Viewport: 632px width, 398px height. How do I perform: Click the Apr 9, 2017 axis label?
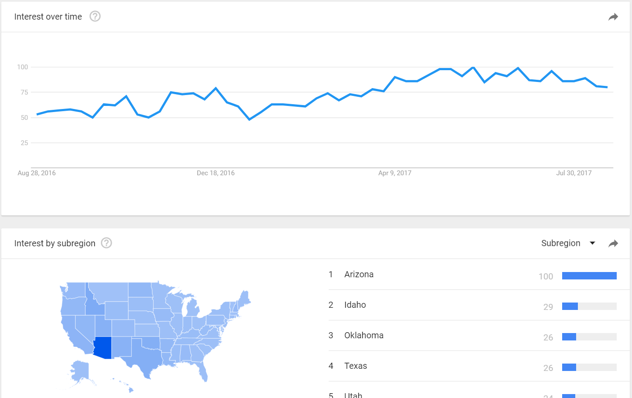click(395, 173)
